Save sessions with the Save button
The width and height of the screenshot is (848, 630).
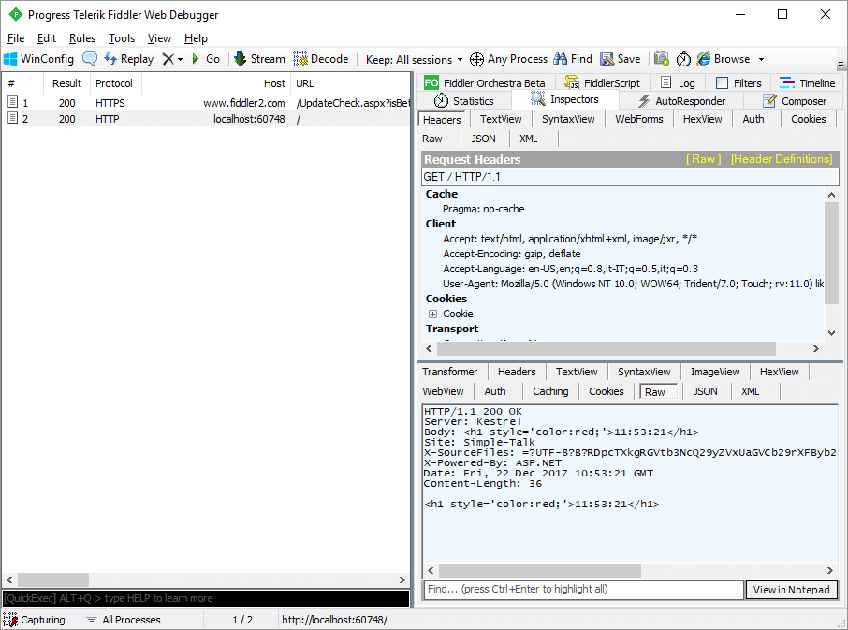pos(621,59)
